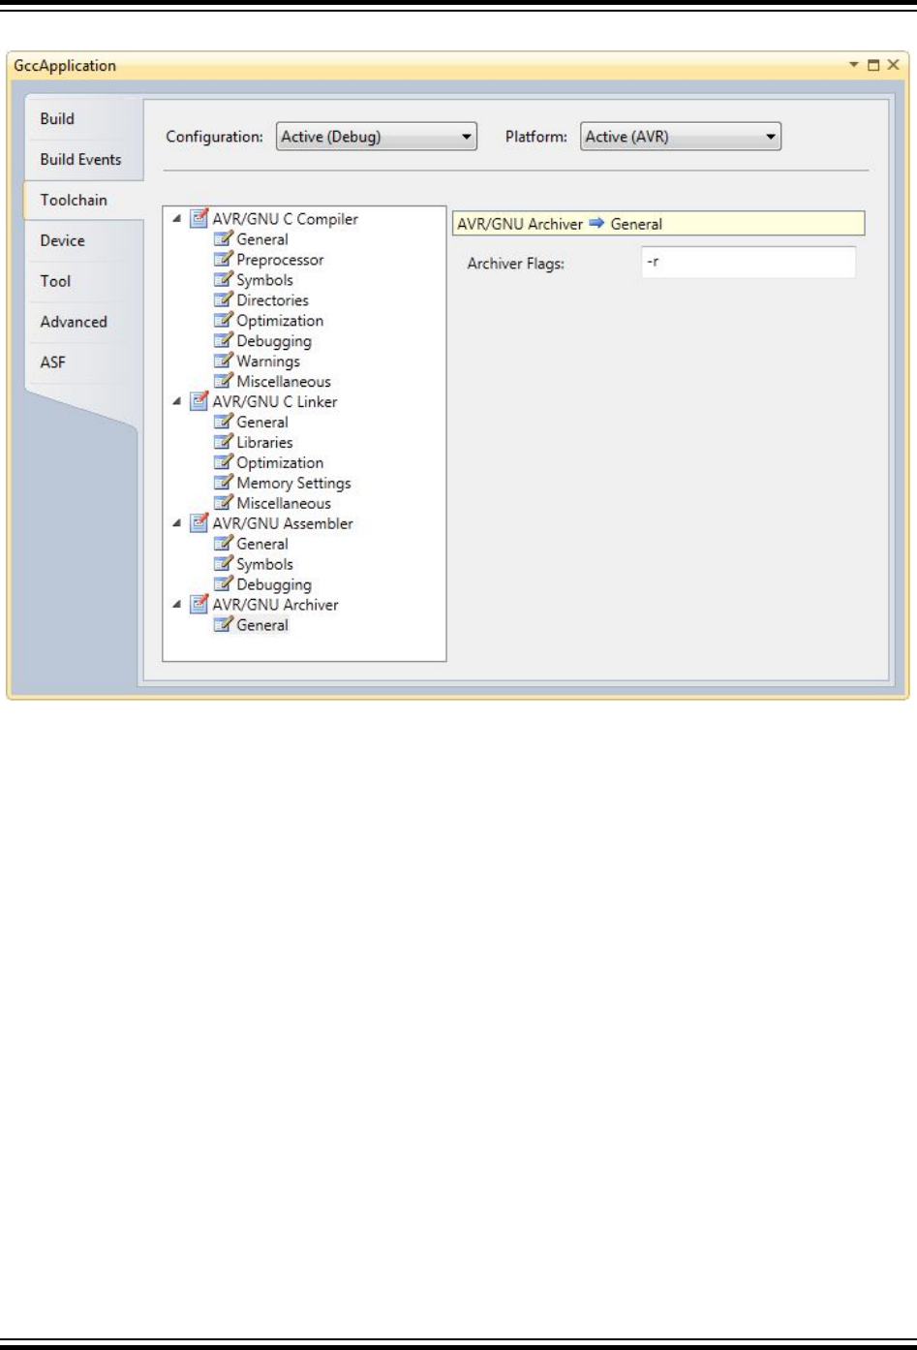917x1350 pixels.
Task: Collapse the AVR/GNU Archiver tree node
Action: pyautogui.click(x=176, y=605)
